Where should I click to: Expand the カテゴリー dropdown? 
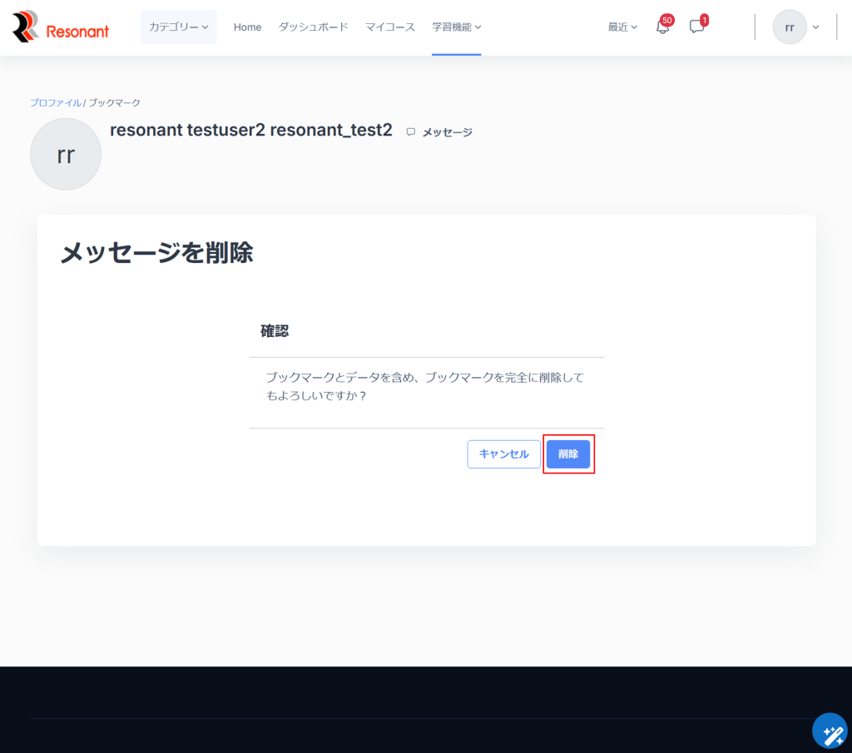[178, 27]
